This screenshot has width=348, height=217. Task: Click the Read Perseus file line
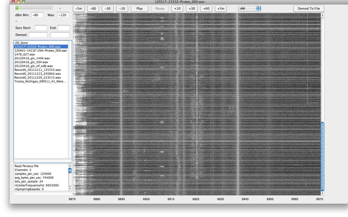tap(27, 166)
